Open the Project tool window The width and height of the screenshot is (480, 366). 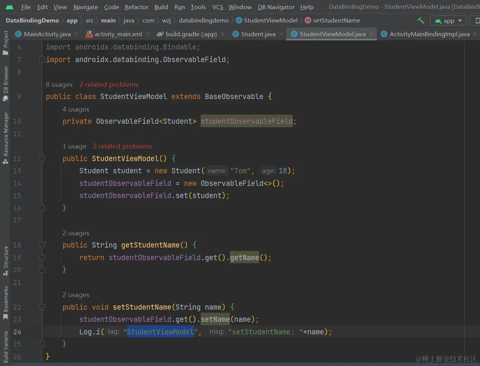[5, 43]
